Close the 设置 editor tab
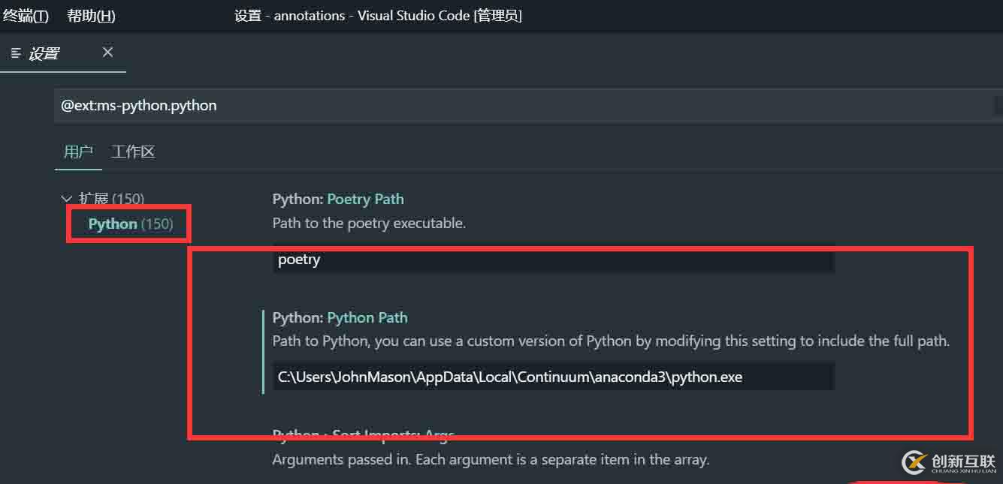The width and height of the screenshot is (1003, 484). [x=107, y=52]
